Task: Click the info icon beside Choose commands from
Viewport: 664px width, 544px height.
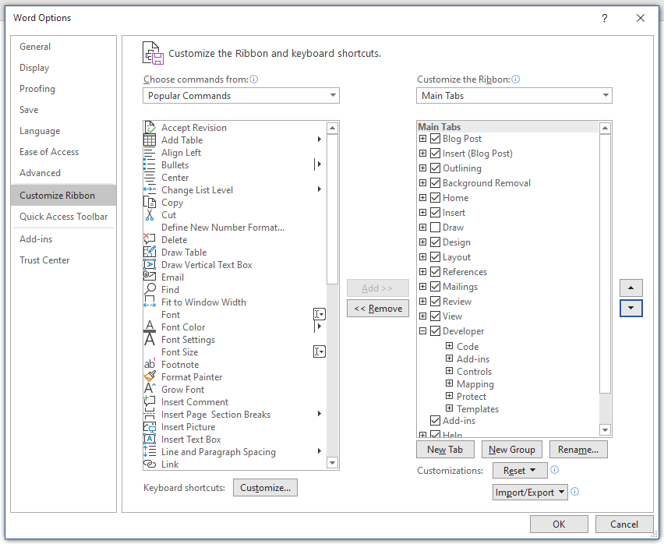Action: coord(253,79)
